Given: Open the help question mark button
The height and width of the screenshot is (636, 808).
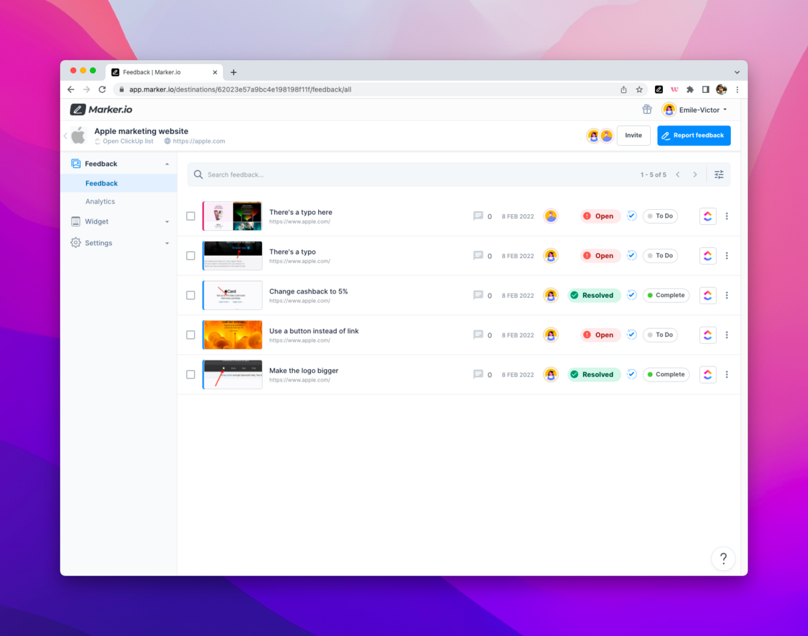Looking at the screenshot, I should pyautogui.click(x=723, y=558).
